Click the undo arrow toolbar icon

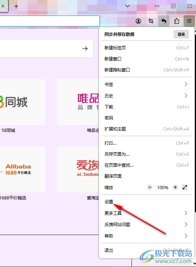[164, 21]
